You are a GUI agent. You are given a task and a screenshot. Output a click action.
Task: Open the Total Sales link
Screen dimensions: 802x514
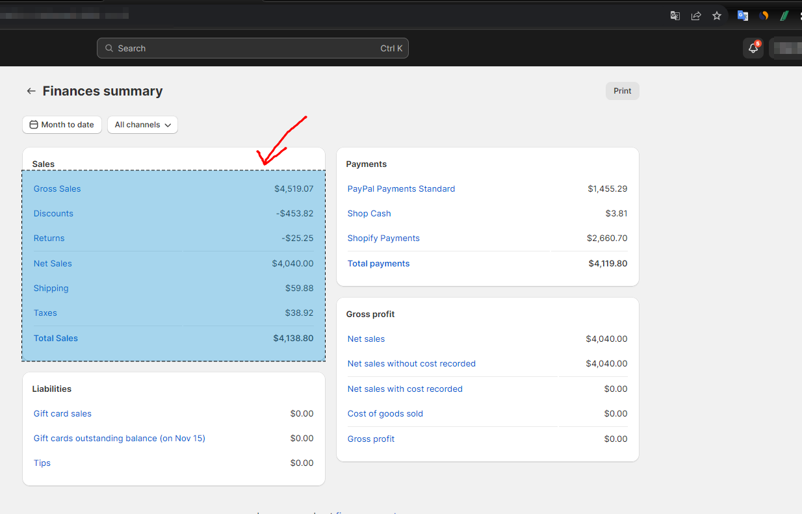[x=56, y=339]
